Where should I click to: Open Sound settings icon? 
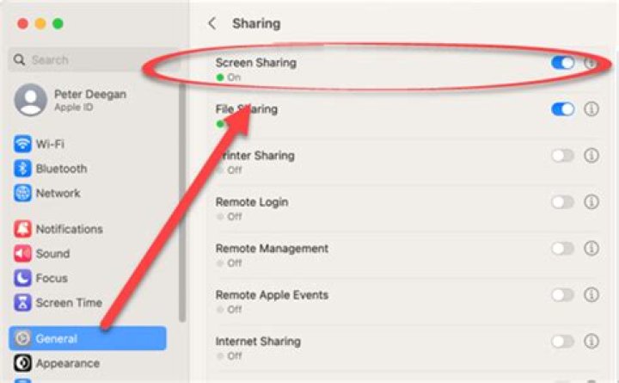point(22,254)
